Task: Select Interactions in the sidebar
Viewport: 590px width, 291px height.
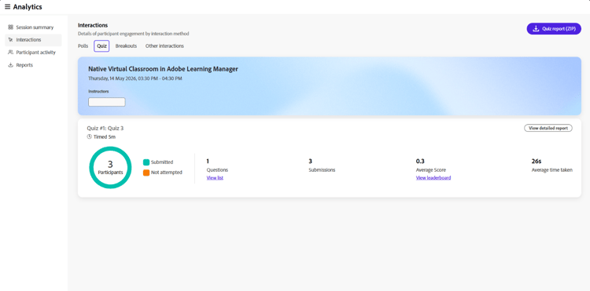Action: click(x=33, y=40)
